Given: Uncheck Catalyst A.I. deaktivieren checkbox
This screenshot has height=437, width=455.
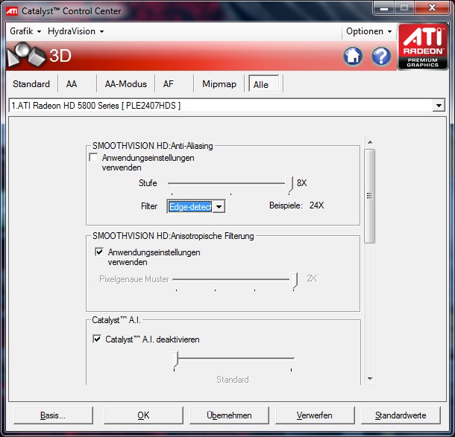Looking at the screenshot, I should point(97,339).
